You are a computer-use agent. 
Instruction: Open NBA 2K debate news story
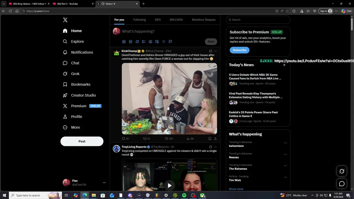coord(258,79)
